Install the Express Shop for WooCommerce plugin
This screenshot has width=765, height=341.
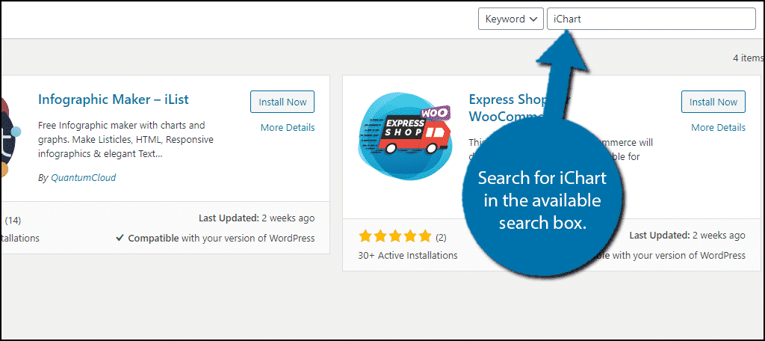pyautogui.click(x=713, y=102)
